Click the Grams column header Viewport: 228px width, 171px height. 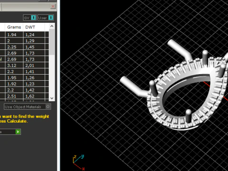tap(14, 27)
